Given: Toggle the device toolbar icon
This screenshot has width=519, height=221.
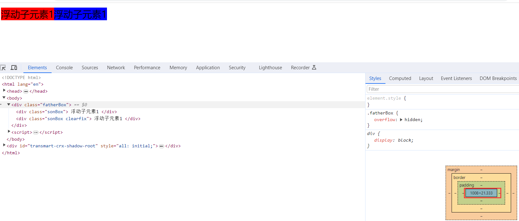Looking at the screenshot, I should [14, 68].
